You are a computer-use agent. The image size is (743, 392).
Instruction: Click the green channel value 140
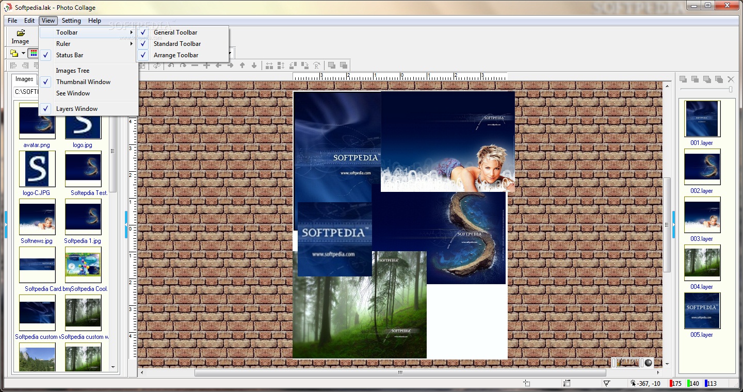point(693,383)
